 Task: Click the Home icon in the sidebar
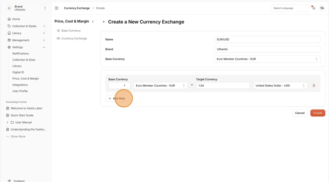click(x=9, y=19)
